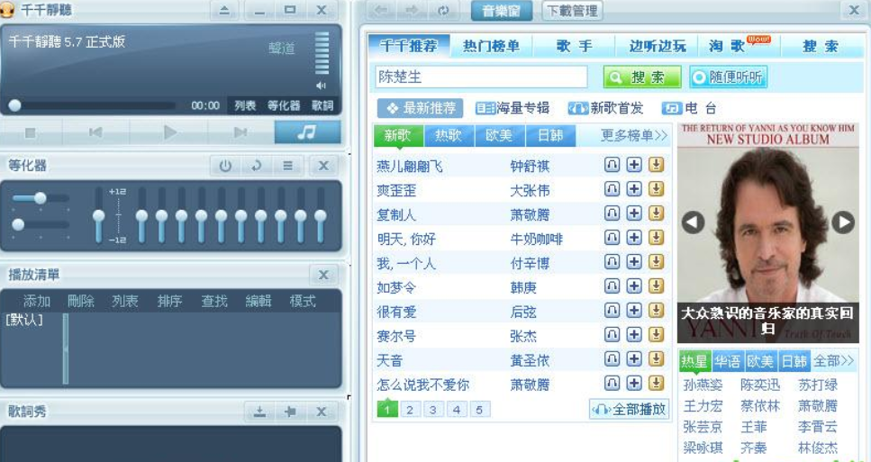
Task: Download the song 天音
Action: [x=656, y=358]
